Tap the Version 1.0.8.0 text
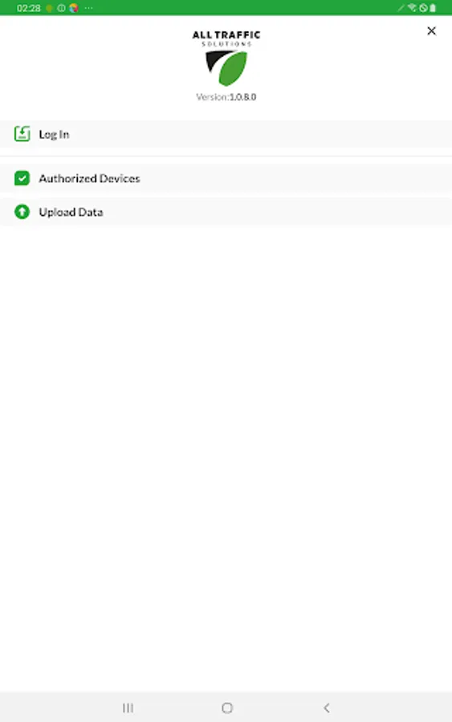The width and height of the screenshot is (452, 722). pyautogui.click(x=226, y=97)
